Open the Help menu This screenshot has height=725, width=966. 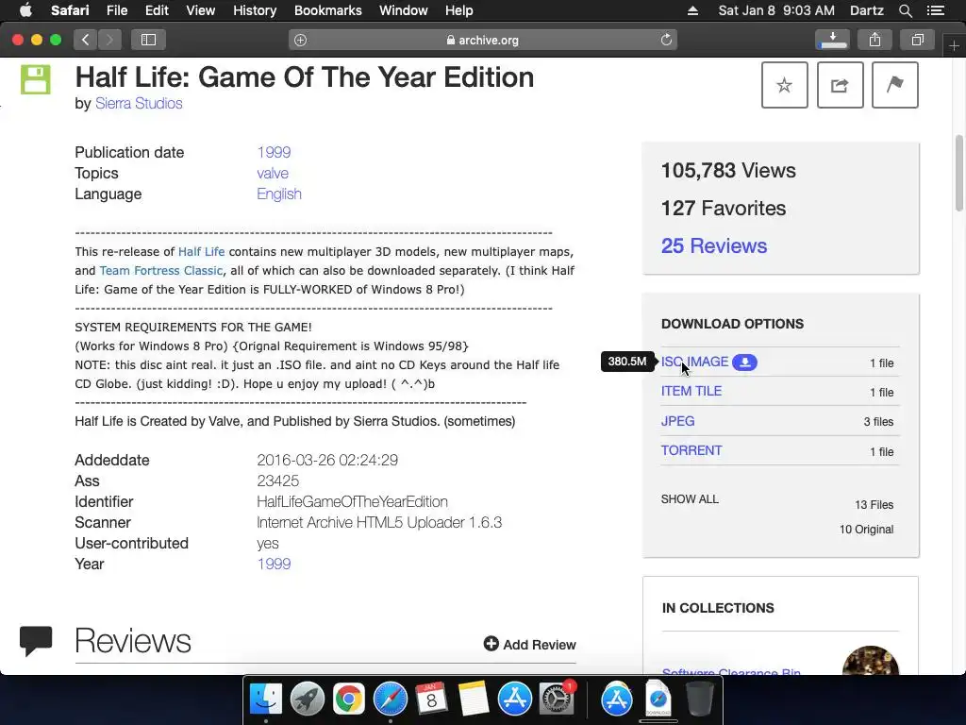[459, 10]
